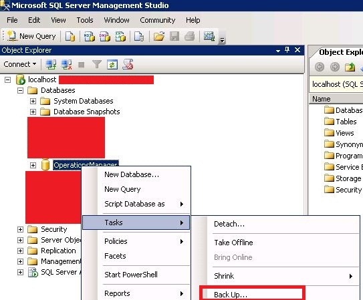Open the Reports submenu

point(136,293)
